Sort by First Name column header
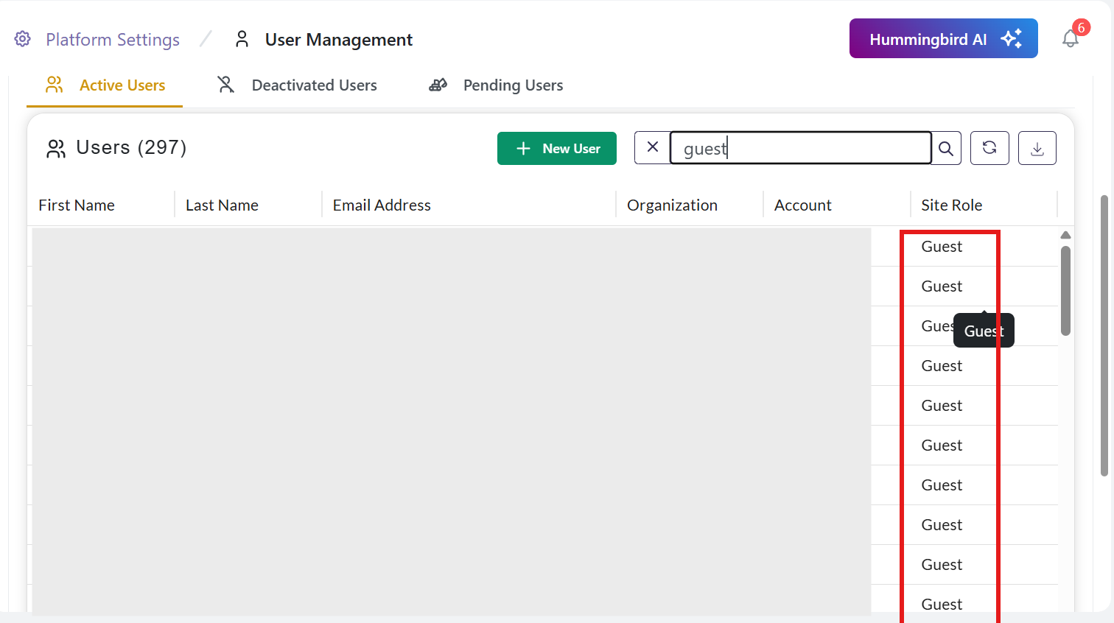1114x623 pixels. point(77,205)
